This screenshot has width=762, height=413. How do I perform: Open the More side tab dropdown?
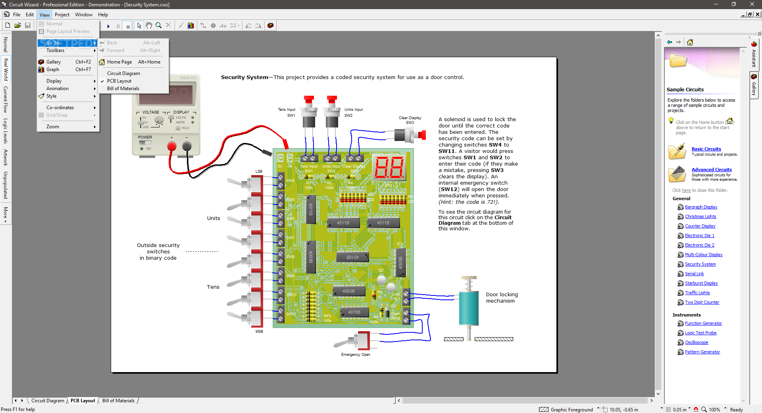pyautogui.click(x=6, y=214)
